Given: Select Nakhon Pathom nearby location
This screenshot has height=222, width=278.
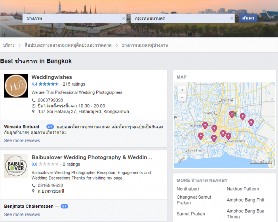Looking at the screenshot, I should tap(243, 189).
